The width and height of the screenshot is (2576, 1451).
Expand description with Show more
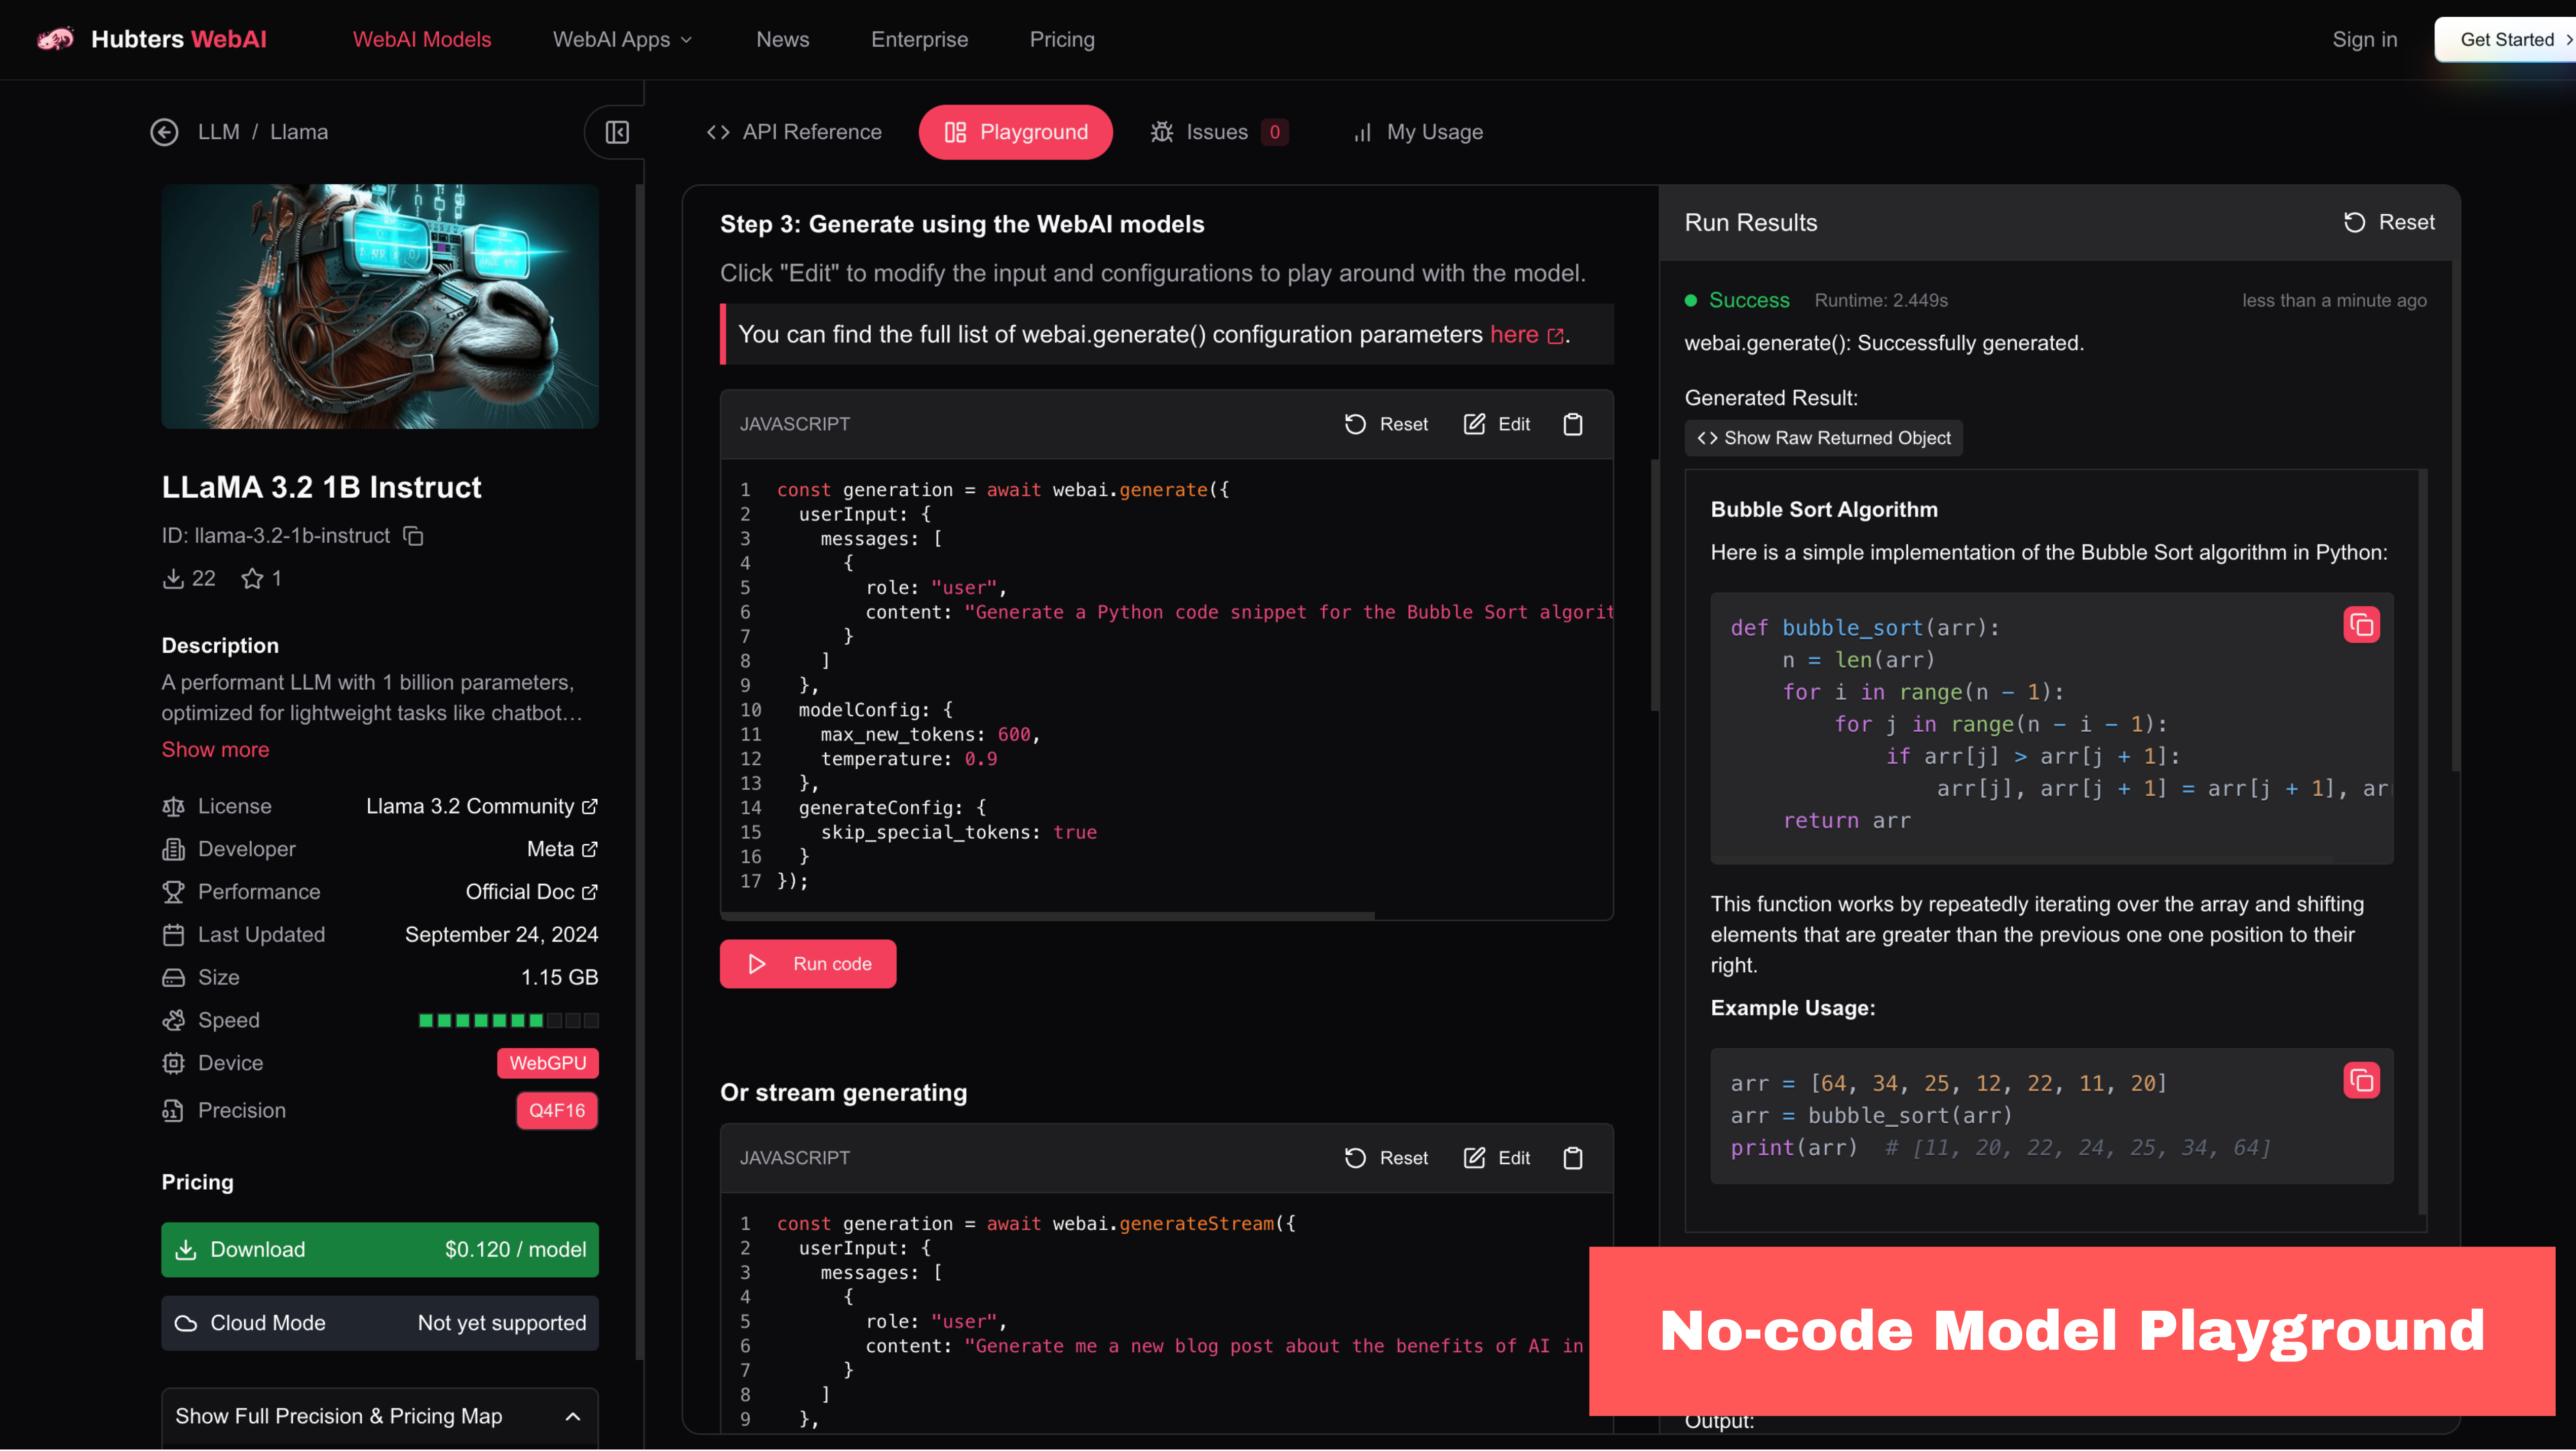click(x=215, y=750)
